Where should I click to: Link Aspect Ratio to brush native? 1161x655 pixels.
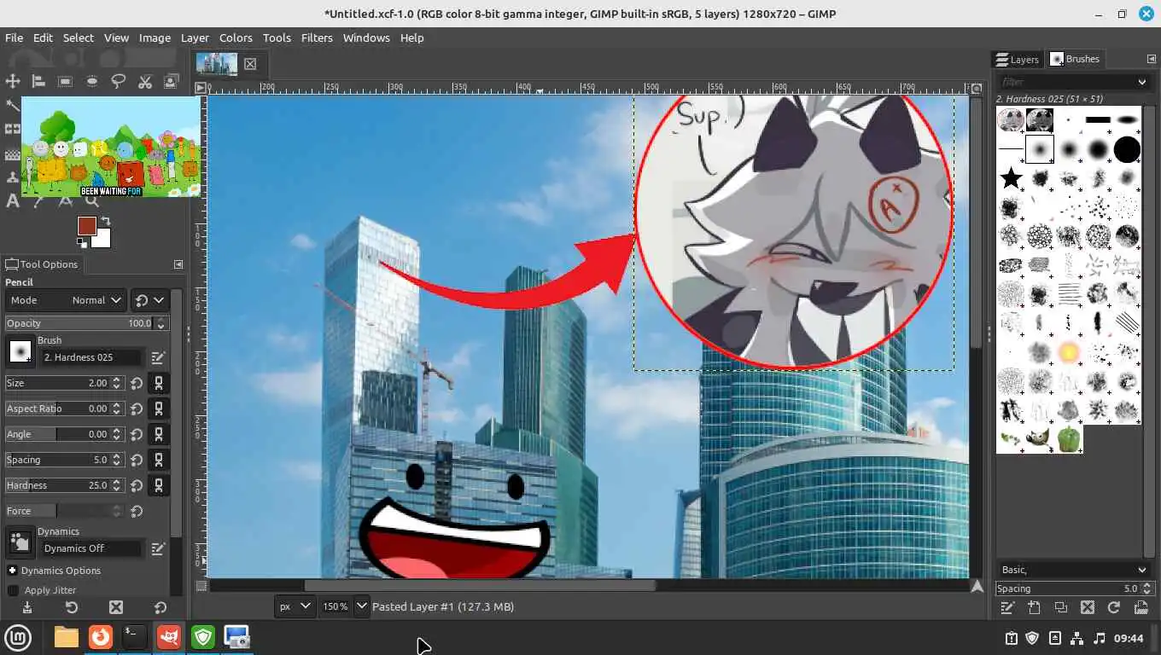pos(158,409)
